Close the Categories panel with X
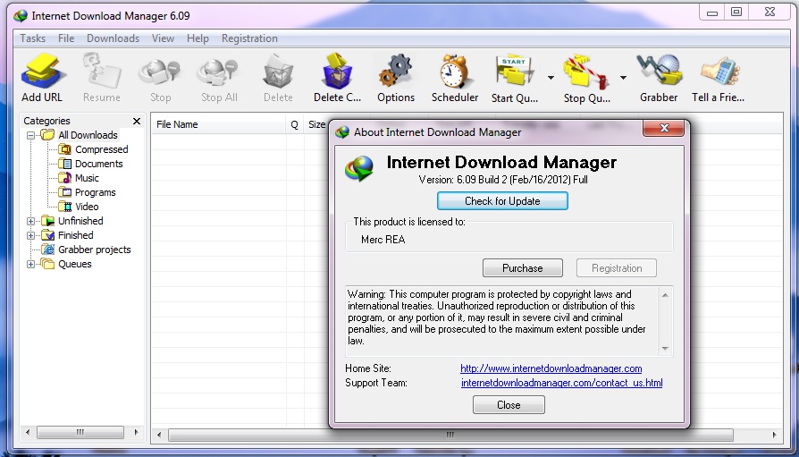 [137, 121]
